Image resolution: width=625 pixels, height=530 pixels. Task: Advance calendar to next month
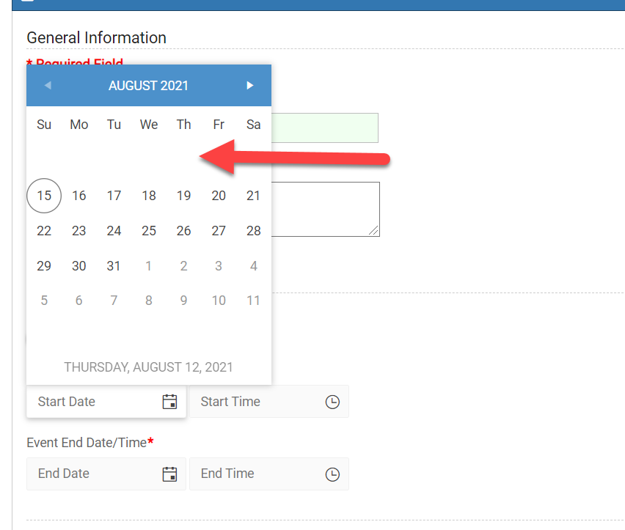pyautogui.click(x=250, y=86)
